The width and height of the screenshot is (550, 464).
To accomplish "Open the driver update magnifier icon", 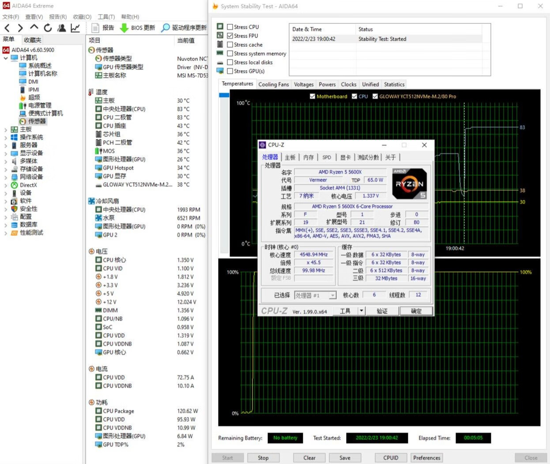I will [166, 28].
